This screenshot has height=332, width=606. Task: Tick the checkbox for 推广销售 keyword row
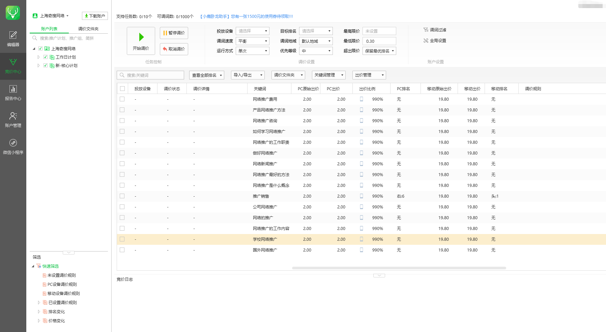[x=122, y=196]
